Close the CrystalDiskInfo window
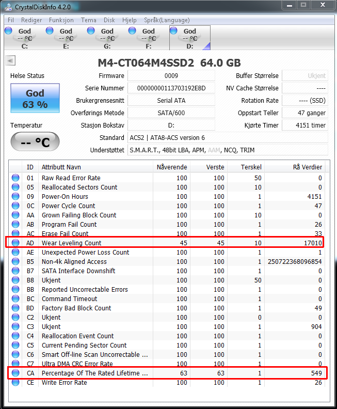 click(323, 5)
